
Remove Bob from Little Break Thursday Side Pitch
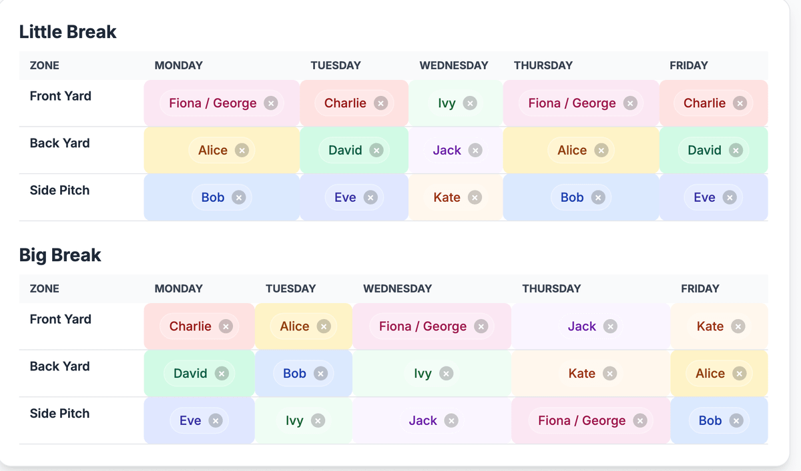pos(598,197)
